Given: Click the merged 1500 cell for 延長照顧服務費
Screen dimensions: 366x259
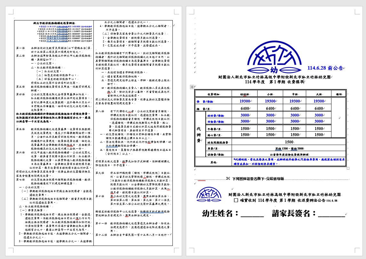Looking at the screenshot, I should (289, 142).
